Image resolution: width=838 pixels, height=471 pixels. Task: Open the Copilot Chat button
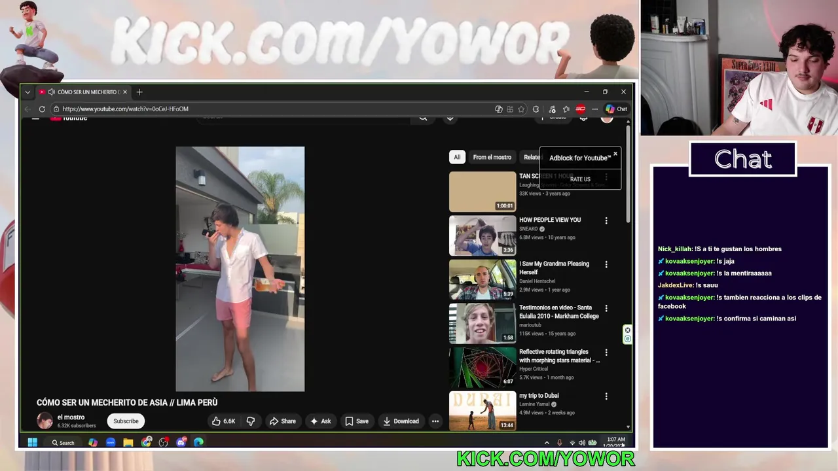pyautogui.click(x=616, y=109)
